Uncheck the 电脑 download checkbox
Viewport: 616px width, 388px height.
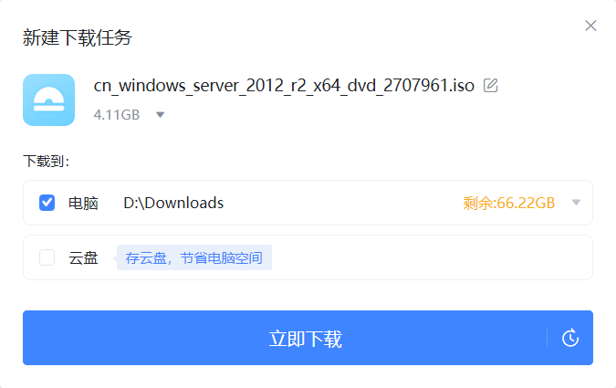[47, 203]
